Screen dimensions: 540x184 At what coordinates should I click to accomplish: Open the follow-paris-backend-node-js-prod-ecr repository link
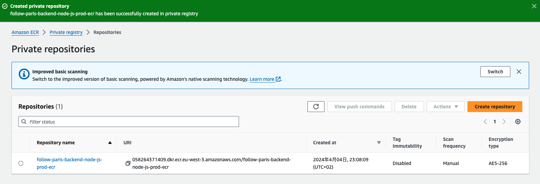point(69,163)
